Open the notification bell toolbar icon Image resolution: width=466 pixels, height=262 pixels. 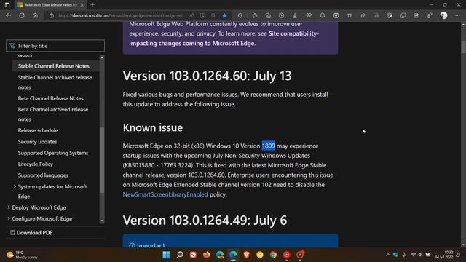tap(323, 15)
